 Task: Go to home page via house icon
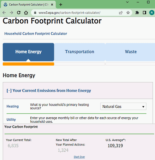26,12
